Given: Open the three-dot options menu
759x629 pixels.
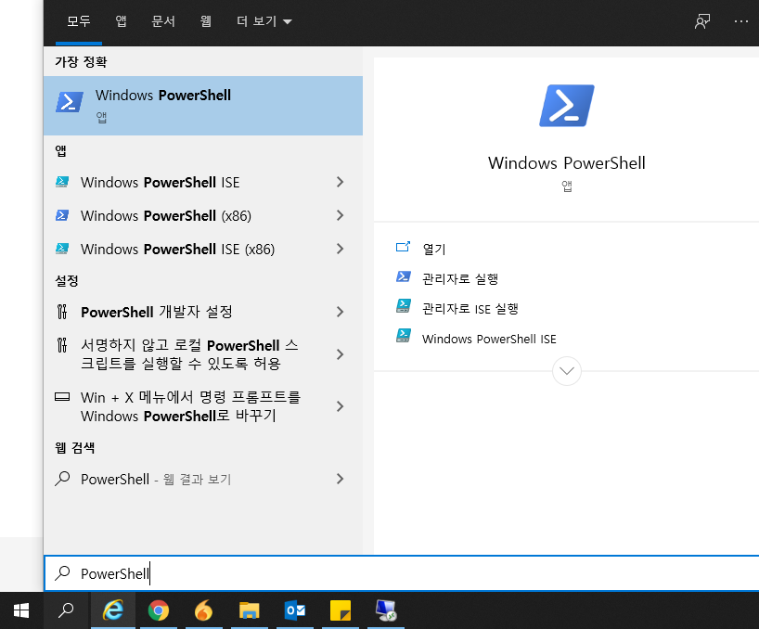Looking at the screenshot, I should coord(741,21).
